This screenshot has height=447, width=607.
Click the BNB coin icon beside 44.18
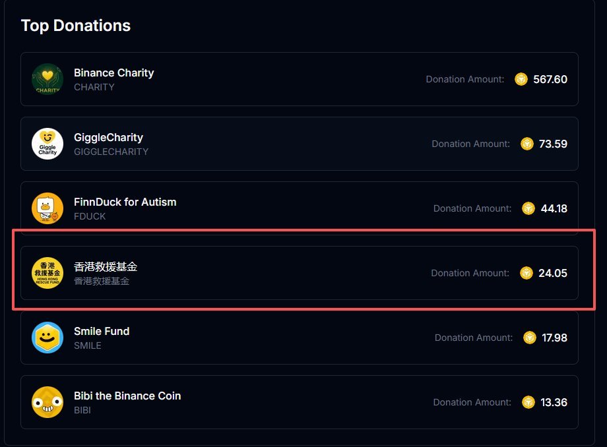[x=528, y=208]
